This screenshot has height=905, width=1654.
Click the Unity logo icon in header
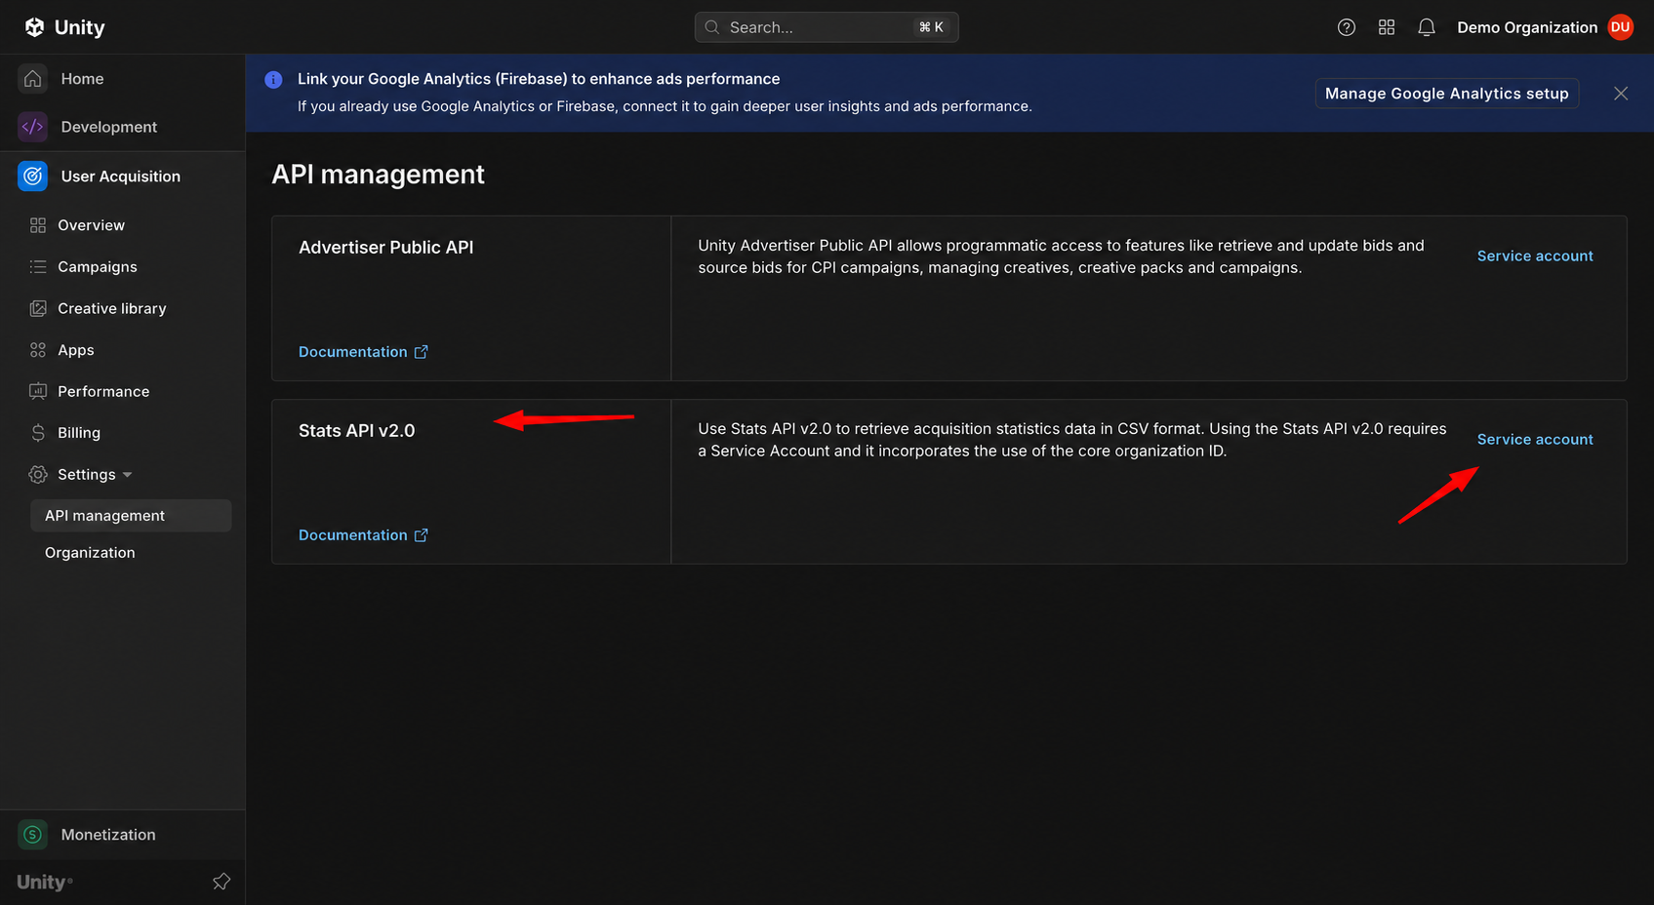[x=34, y=27]
